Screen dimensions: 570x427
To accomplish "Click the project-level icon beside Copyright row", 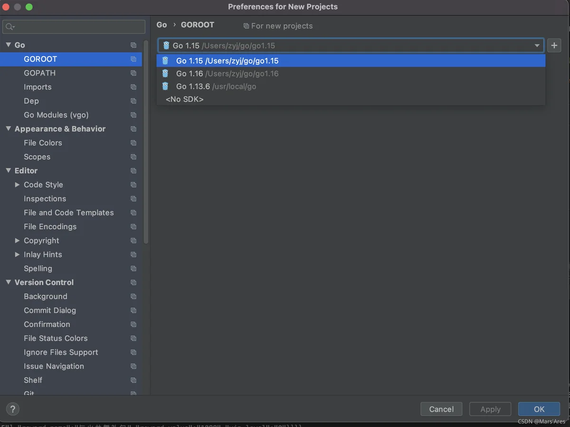I will pyautogui.click(x=133, y=240).
